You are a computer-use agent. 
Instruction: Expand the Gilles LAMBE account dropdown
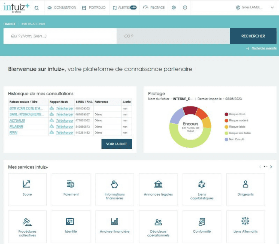pyautogui.click(x=272, y=7)
